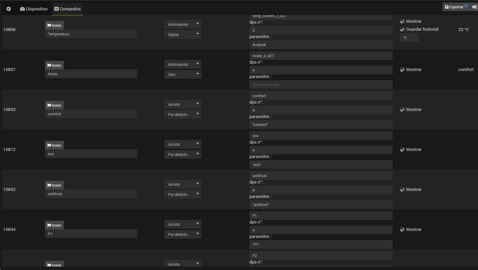This screenshot has width=478, height=270.
Task: Click the help icon beside Exportar
Action: pos(466,6)
